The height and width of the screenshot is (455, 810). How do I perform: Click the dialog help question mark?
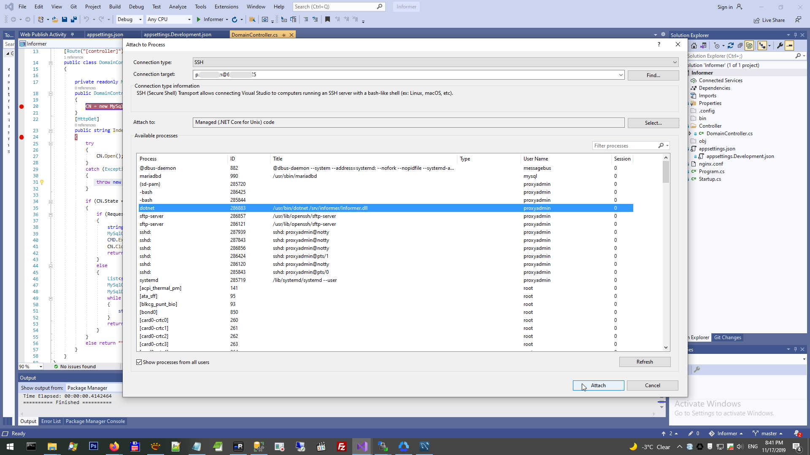[x=659, y=44]
